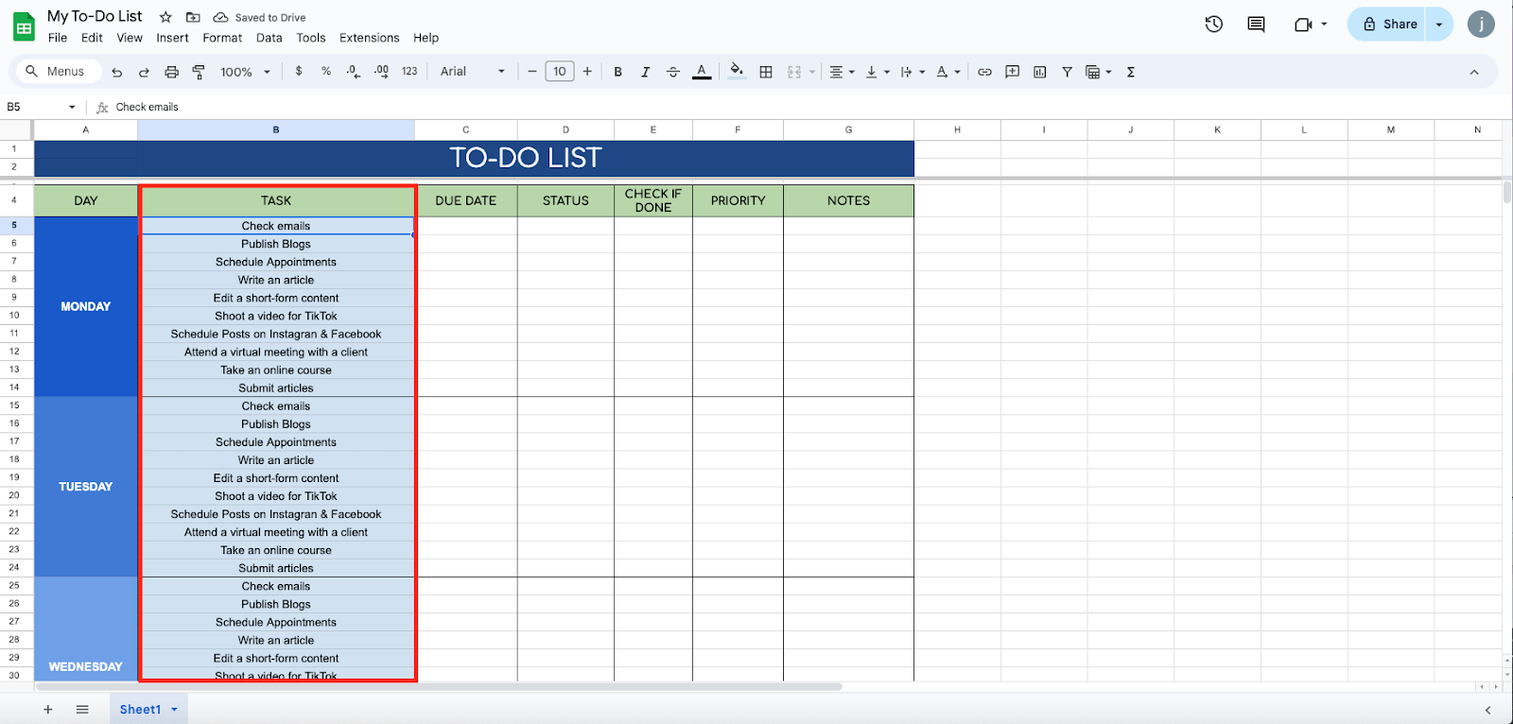Activate the Paint format tool
The image size is (1513, 724).
click(x=199, y=72)
